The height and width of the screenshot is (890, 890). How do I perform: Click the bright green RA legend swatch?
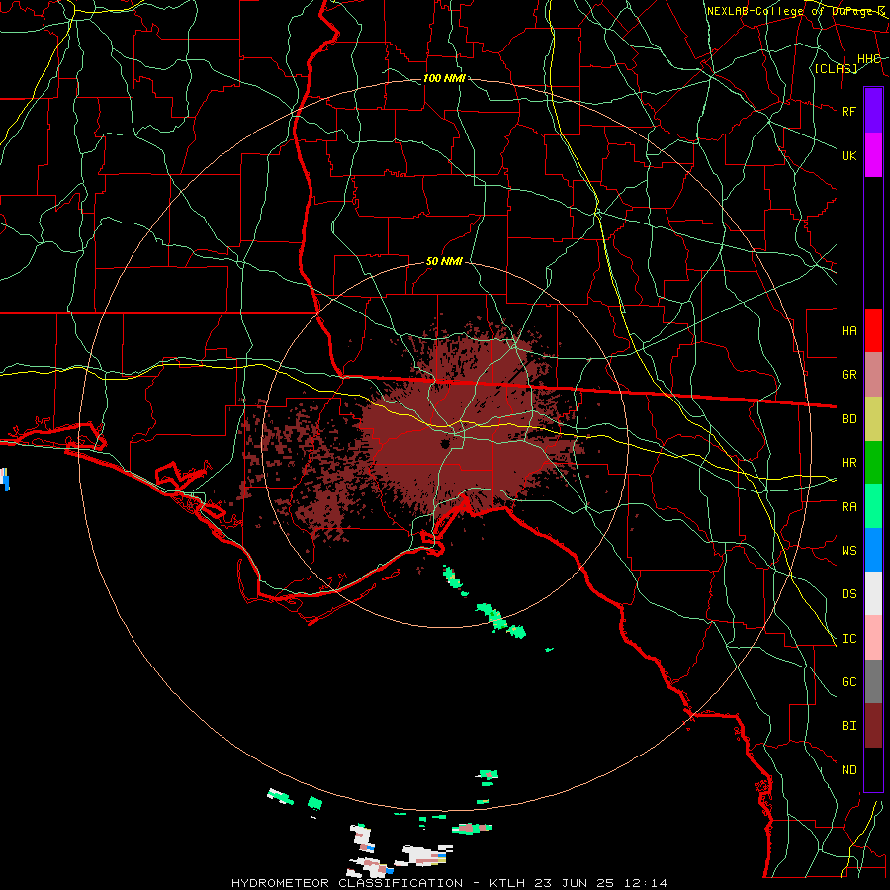pos(873,506)
